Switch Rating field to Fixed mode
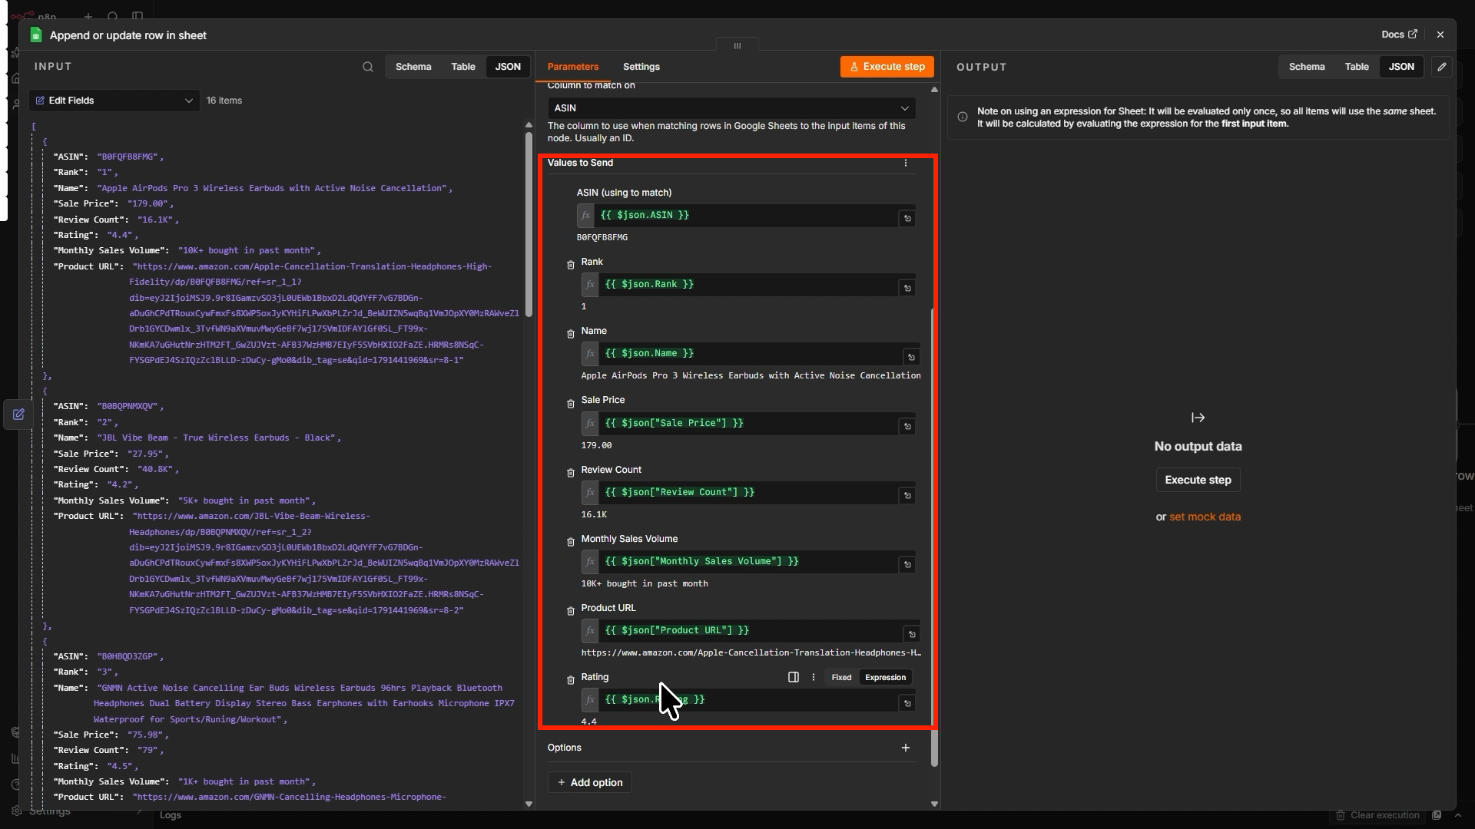The width and height of the screenshot is (1475, 829). pos(841,677)
